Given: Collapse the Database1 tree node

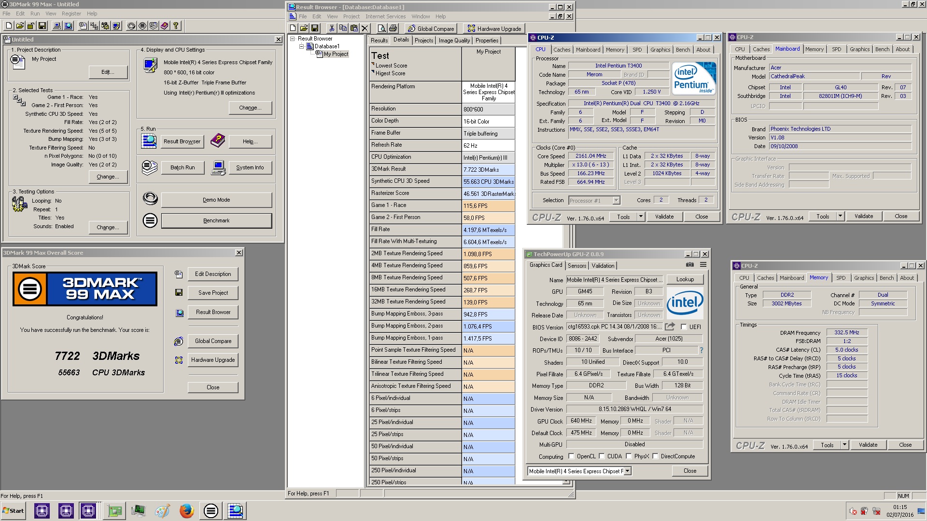Looking at the screenshot, I should point(301,46).
